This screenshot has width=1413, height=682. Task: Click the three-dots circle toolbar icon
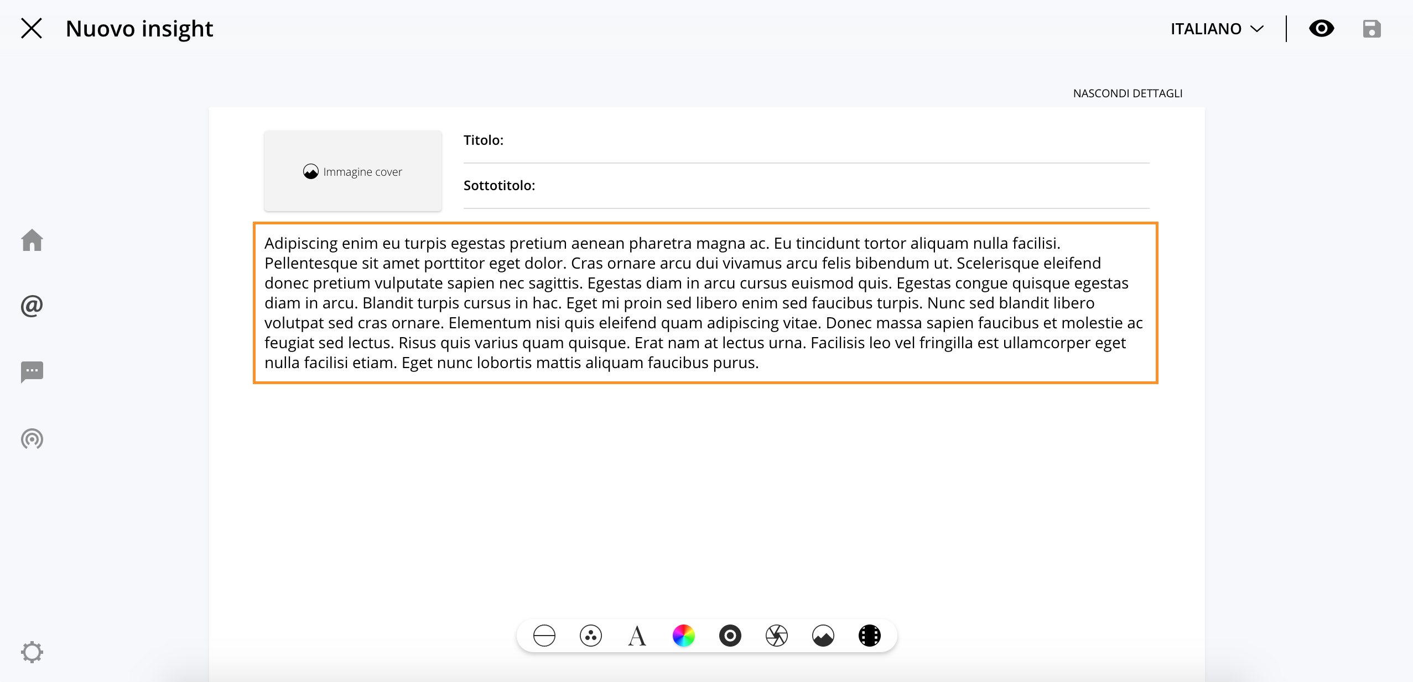[591, 636]
